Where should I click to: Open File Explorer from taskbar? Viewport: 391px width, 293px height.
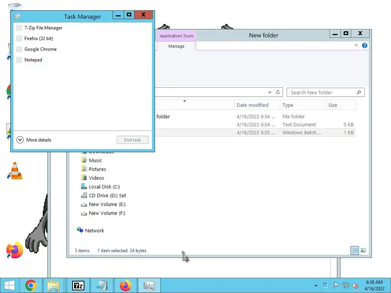pyautogui.click(x=53, y=285)
